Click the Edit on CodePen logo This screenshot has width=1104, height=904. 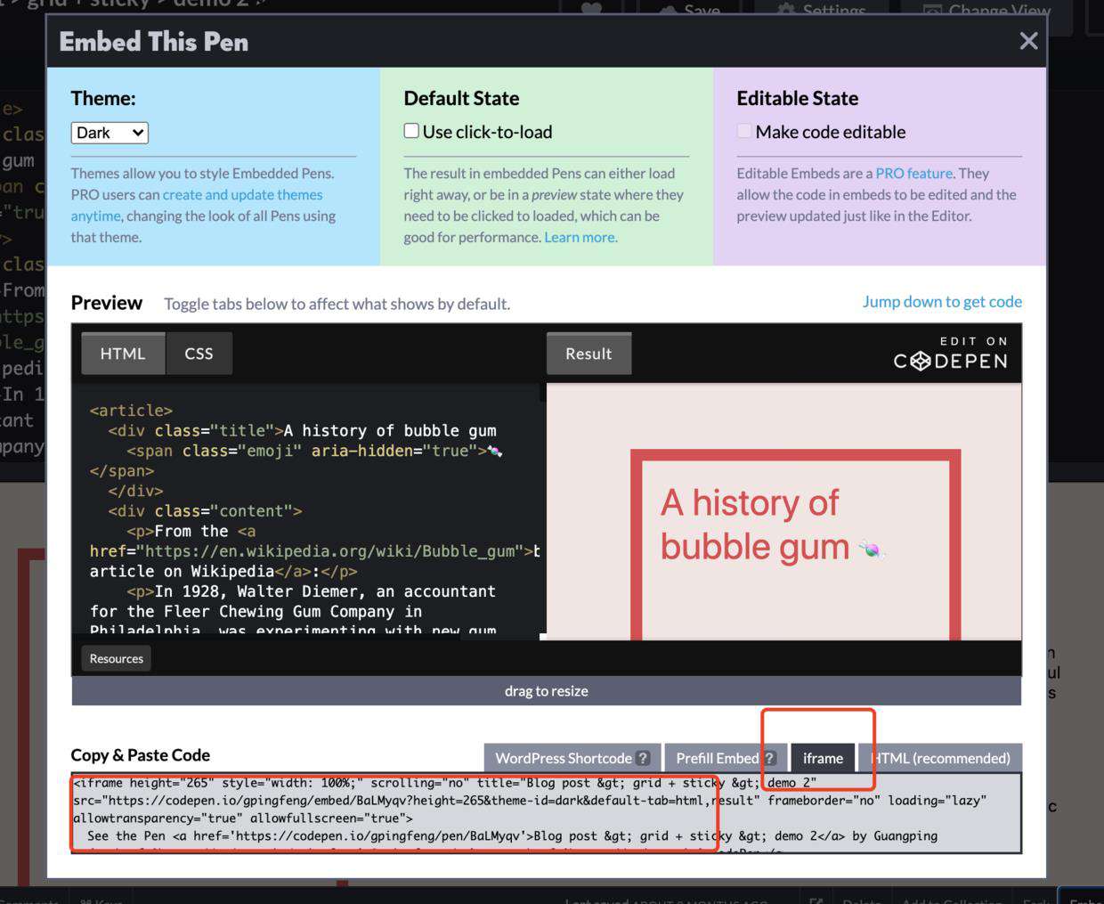pos(951,354)
